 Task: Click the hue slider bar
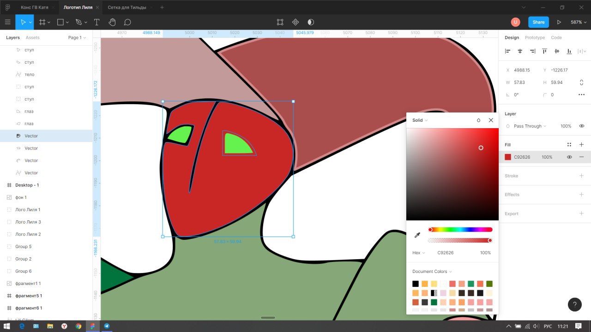(460, 230)
